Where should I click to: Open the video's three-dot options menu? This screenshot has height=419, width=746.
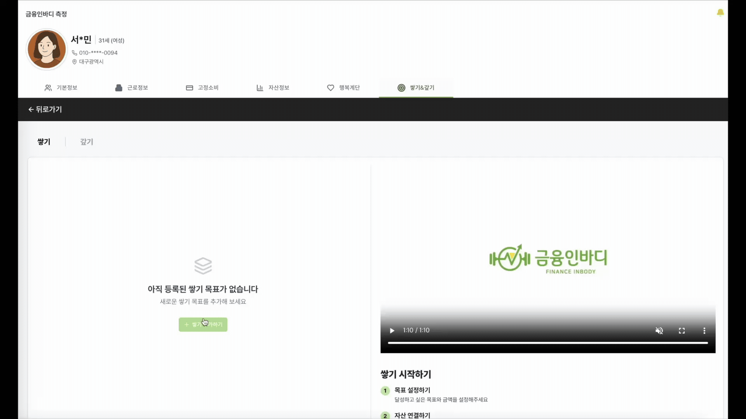[x=704, y=331]
